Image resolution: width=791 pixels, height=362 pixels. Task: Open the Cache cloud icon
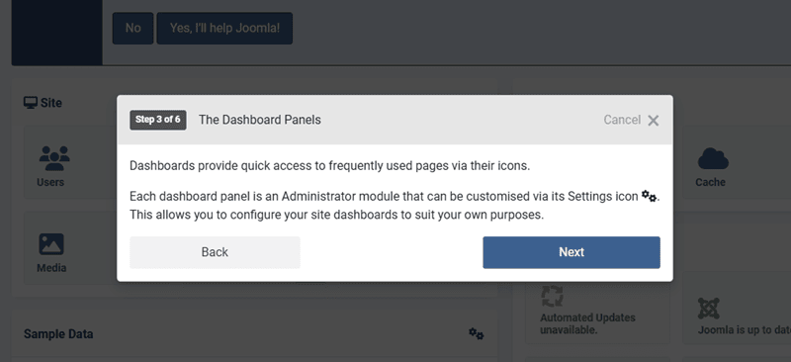pyautogui.click(x=713, y=158)
